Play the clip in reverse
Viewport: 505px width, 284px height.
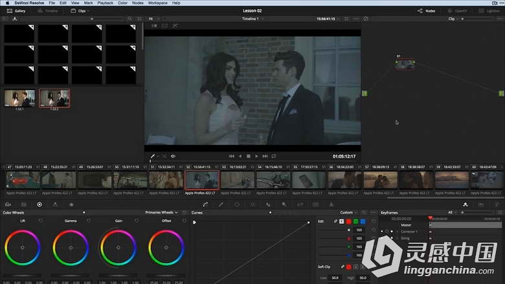(240, 156)
